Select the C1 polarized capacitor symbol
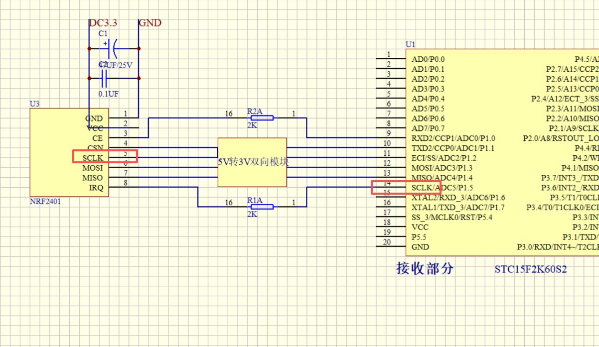Image resolution: width=599 pixels, height=347 pixels. click(113, 49)
